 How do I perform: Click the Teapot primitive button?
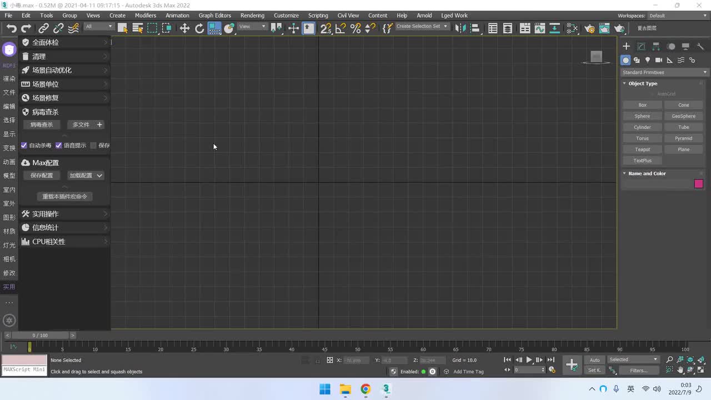pos(642,149)
